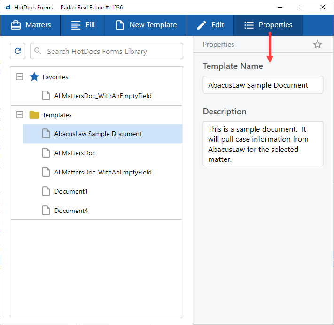
Task: Open the Matters briefcase tab
Action: [31, 25]
